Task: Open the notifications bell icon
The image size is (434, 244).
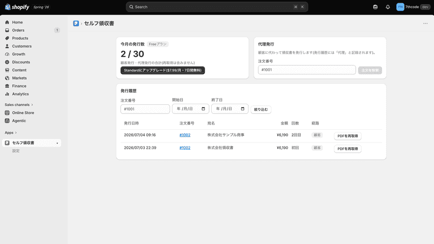Action: (388, 7)
